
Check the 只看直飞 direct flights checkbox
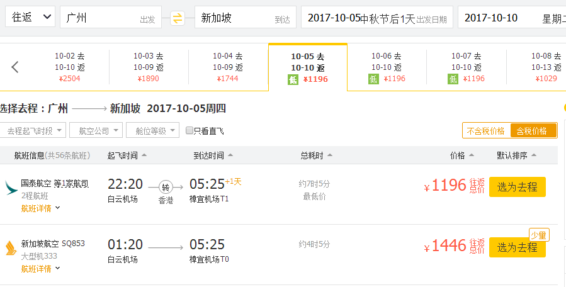189,130
